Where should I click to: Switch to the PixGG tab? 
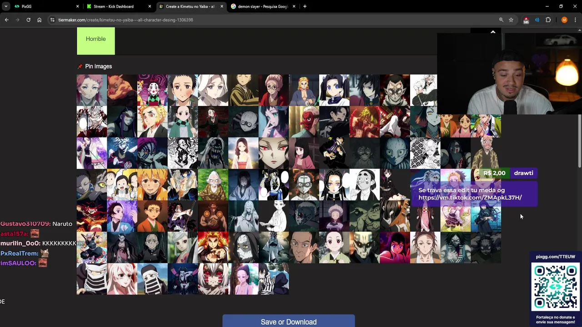click(x=45, y=6)
